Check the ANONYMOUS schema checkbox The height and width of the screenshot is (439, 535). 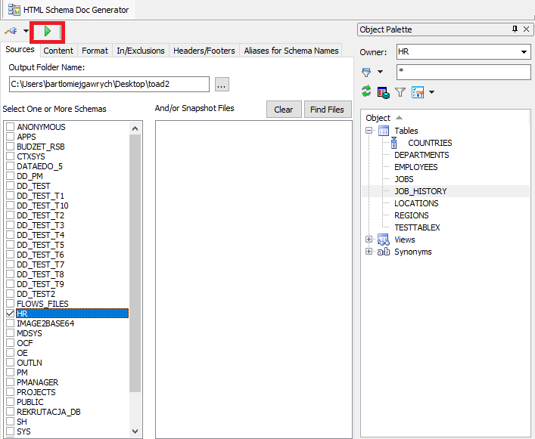click(10, 127)
